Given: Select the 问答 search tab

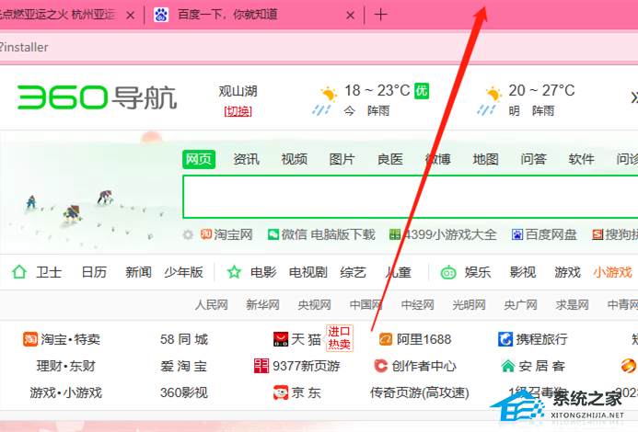Looking at the screenshot, I should pyautogui.click(x=533, y=159).
